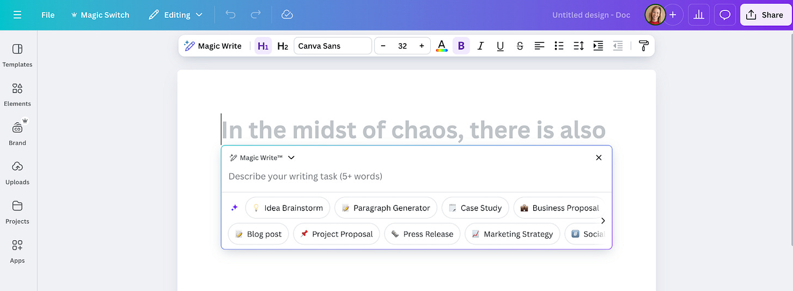Choose the Project Proposal suggestion
Image resolution: width=793 pixels, height=291 pixels.
(x=336, y=234)
